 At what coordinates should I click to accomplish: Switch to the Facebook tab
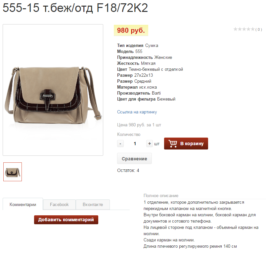tap(59, 205)
